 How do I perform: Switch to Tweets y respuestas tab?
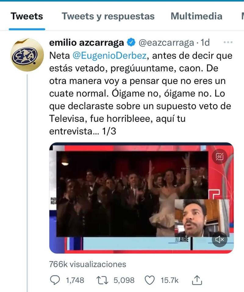click(108, 16)
